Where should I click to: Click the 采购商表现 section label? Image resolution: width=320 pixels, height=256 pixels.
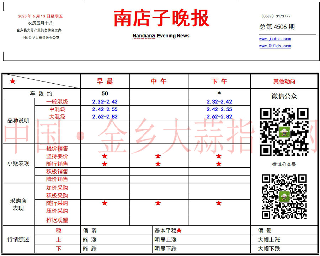point(18,204)
